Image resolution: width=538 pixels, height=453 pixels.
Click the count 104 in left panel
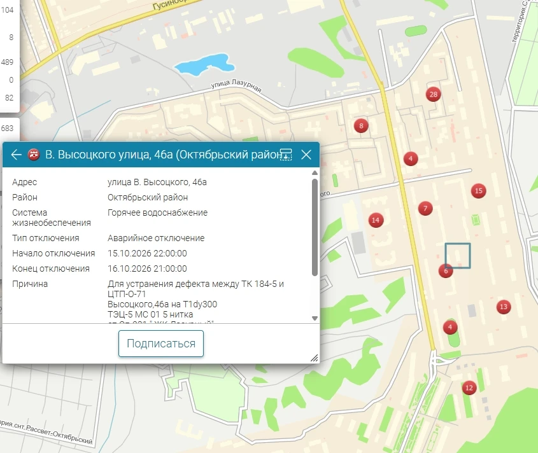tap(7, 10)
